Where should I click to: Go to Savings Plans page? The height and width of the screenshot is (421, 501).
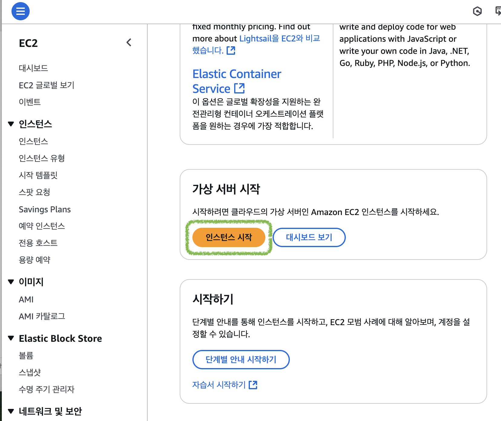45,209
